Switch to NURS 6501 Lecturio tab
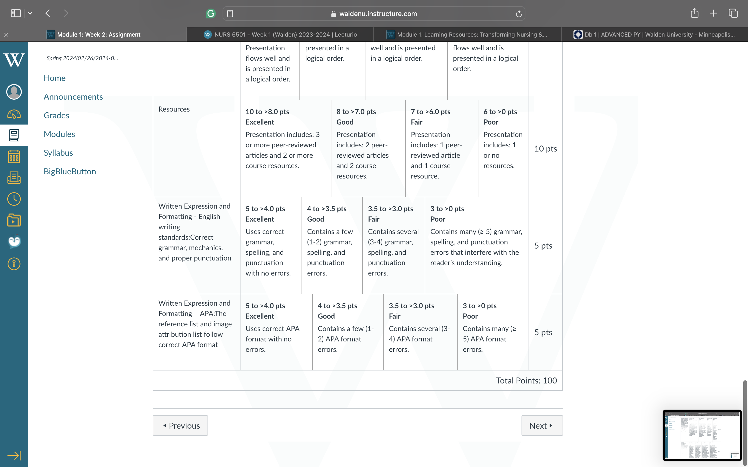Viewport: 748px width, 467px height. (x=280, y=34)
